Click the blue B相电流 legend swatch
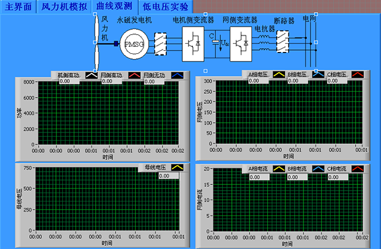381x249 pixels. coord(318,169)
